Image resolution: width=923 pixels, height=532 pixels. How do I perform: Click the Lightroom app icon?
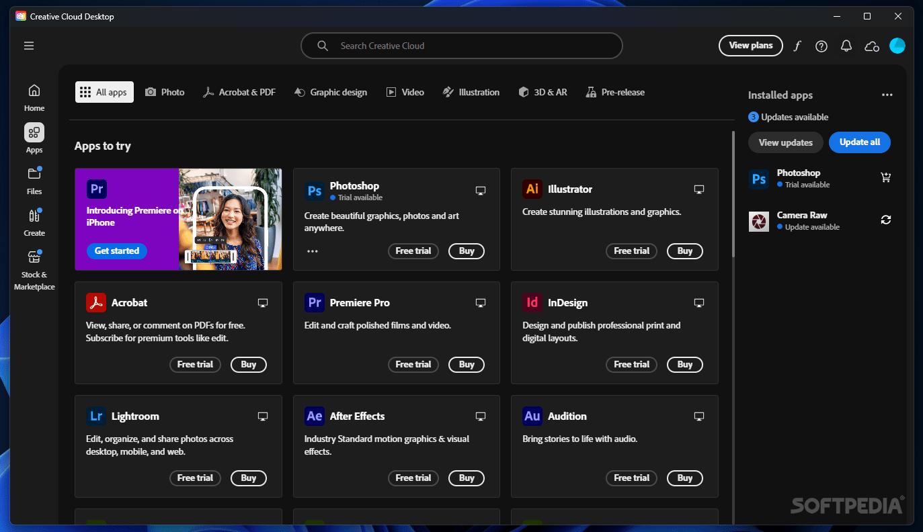pos(96,416)
